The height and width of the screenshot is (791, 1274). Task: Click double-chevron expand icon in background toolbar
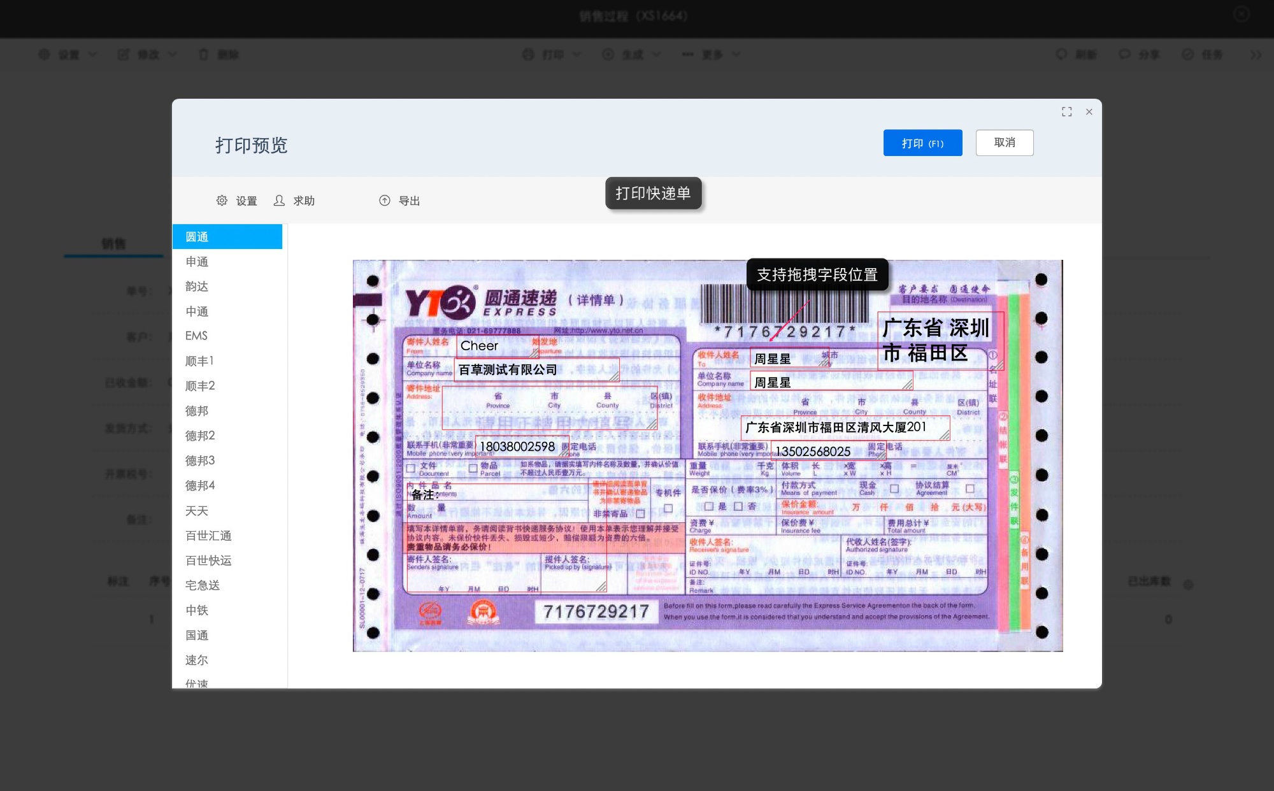pos(1256,55)
